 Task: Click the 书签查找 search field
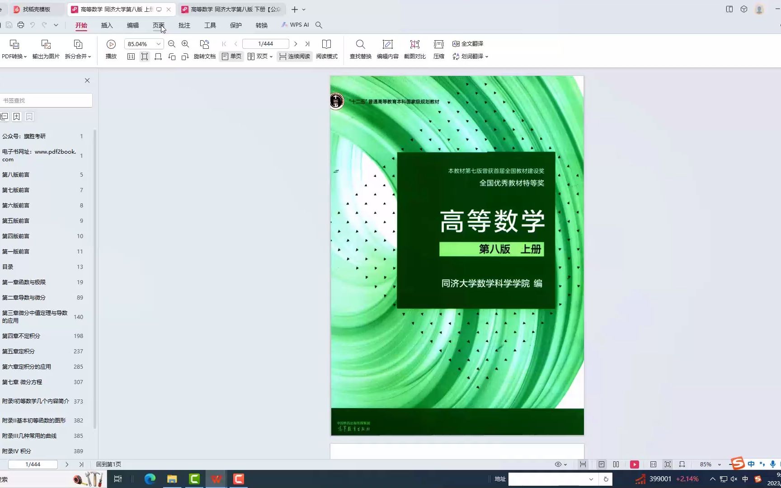point(46,100)
